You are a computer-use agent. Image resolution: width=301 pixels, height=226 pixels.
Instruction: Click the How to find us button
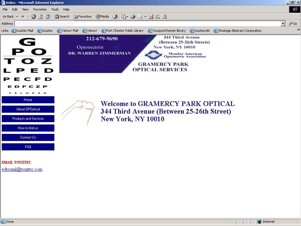tap(28, 128)
